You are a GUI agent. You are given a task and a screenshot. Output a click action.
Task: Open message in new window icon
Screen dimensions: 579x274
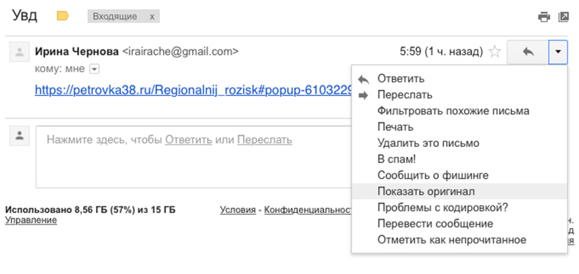[x=564, y=17]
